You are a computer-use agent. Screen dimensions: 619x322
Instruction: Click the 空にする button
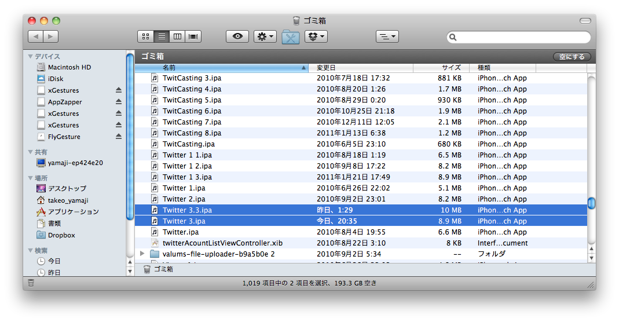coord(572,57)
